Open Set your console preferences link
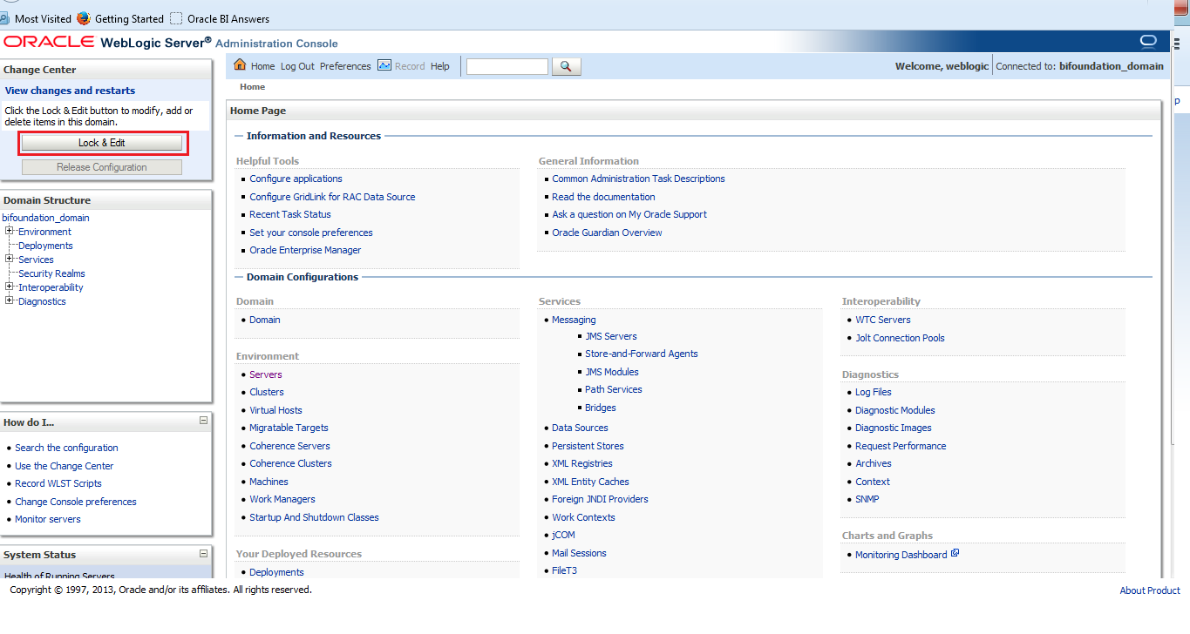The height and width of the screenshot is (634, 1190). 311,233
